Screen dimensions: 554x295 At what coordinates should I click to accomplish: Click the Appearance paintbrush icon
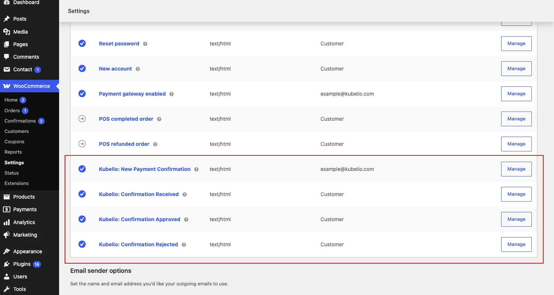7,251
